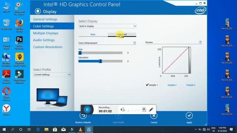Viewport: 237px width, 133px height.
Task: Launch Adobe Photoshop desktop shortcut
Action: 19,43
